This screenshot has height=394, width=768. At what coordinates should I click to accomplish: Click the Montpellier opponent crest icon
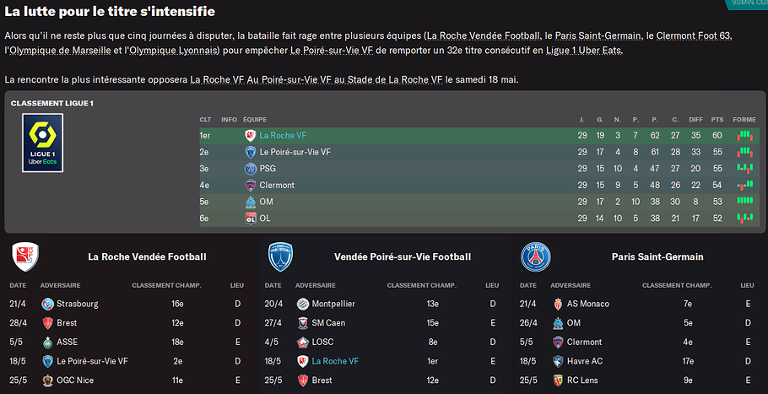[x=302, y=304]
